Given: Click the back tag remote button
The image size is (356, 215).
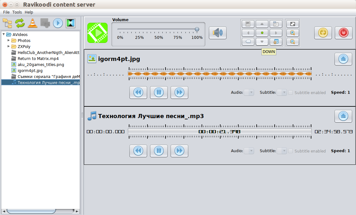Looking at the screenshot, I should 248,42.
